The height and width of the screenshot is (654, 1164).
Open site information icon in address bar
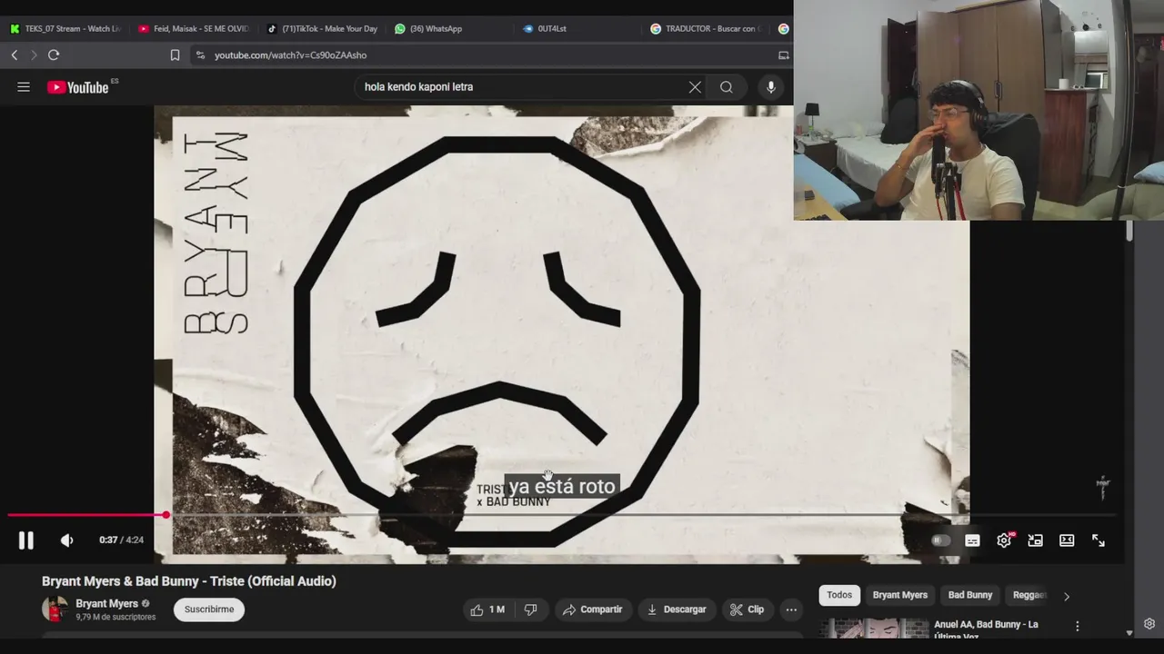tap(200, 55)
